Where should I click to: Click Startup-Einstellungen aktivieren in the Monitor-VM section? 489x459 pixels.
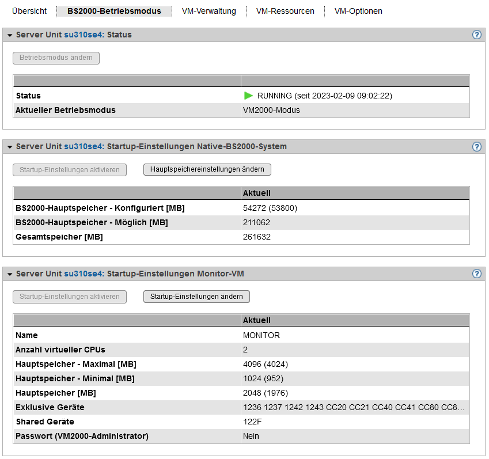tap(69, 297)
